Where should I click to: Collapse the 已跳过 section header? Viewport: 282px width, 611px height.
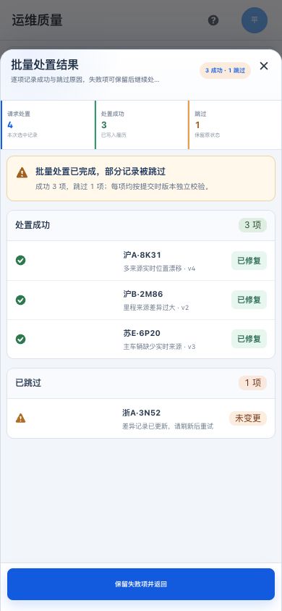pos(141,383)
